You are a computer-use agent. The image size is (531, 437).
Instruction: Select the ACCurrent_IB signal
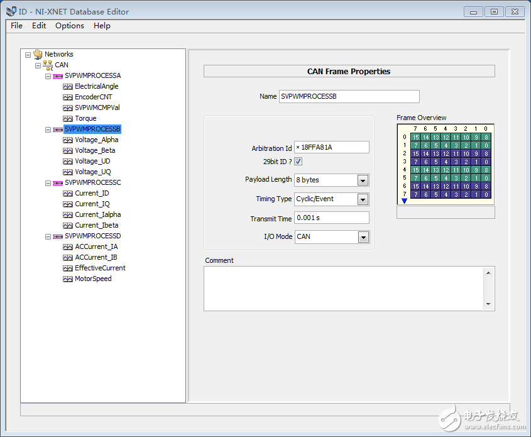pyautogui.click(x=96, y=257)
